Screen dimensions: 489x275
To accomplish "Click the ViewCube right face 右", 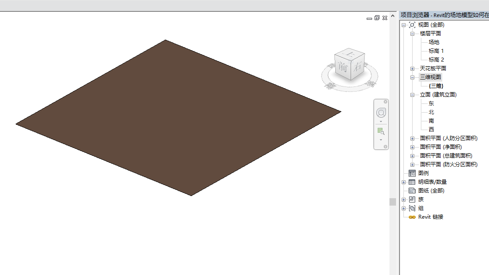I will 358,66.
